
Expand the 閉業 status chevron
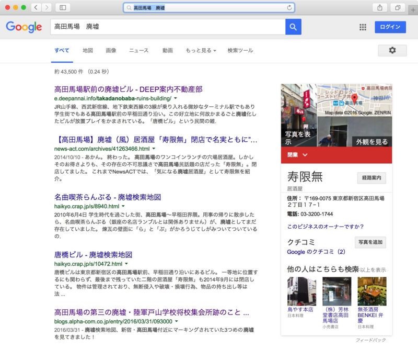click(x=305, y=155)
